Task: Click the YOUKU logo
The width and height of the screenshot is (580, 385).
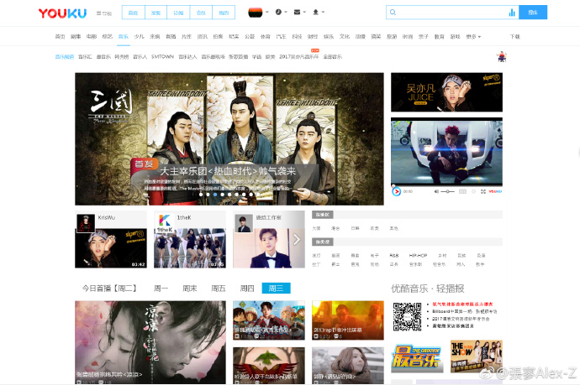Action: (x=62, y=13)
